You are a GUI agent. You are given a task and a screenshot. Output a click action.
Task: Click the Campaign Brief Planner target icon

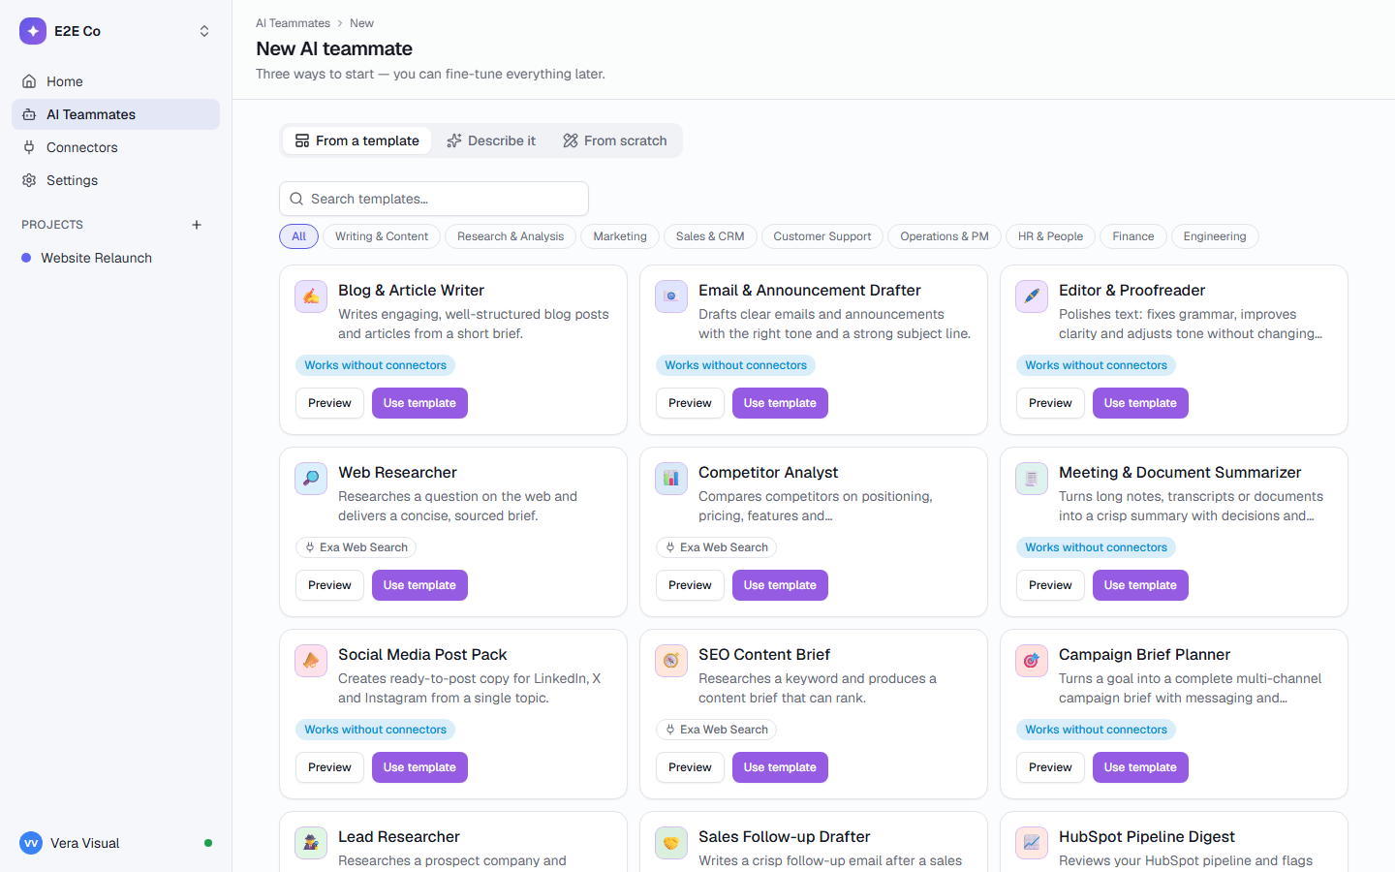coord(1032,661)
